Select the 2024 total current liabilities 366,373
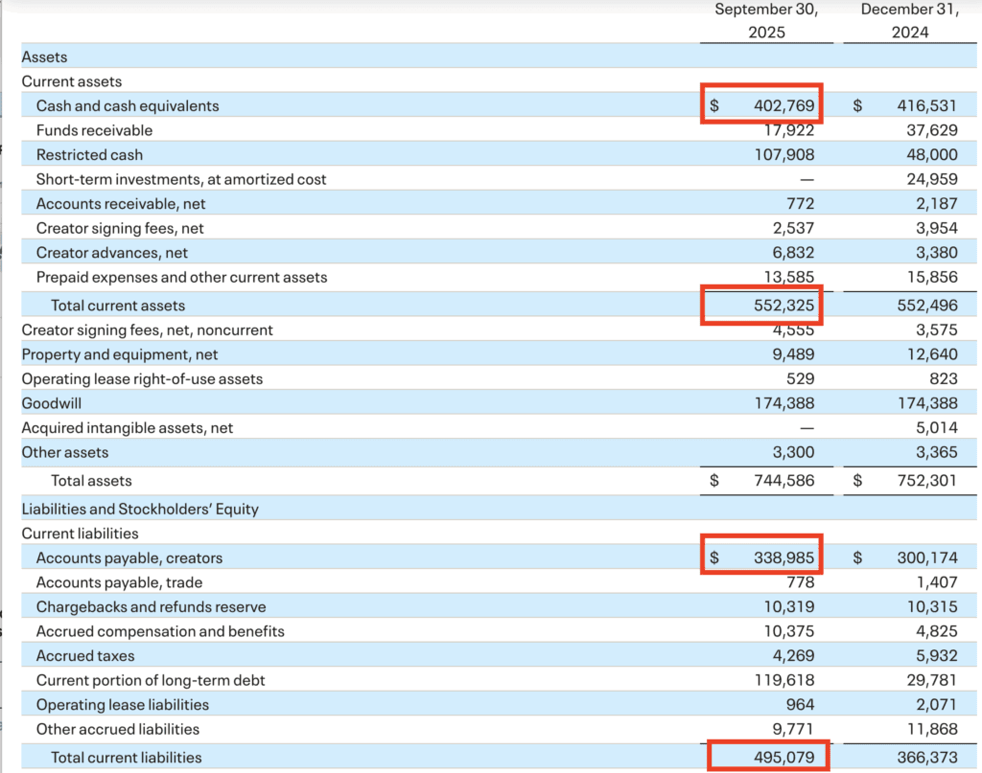Image resolution: width=982 pixels, height=773 pixels. click(x=926, y=757)
